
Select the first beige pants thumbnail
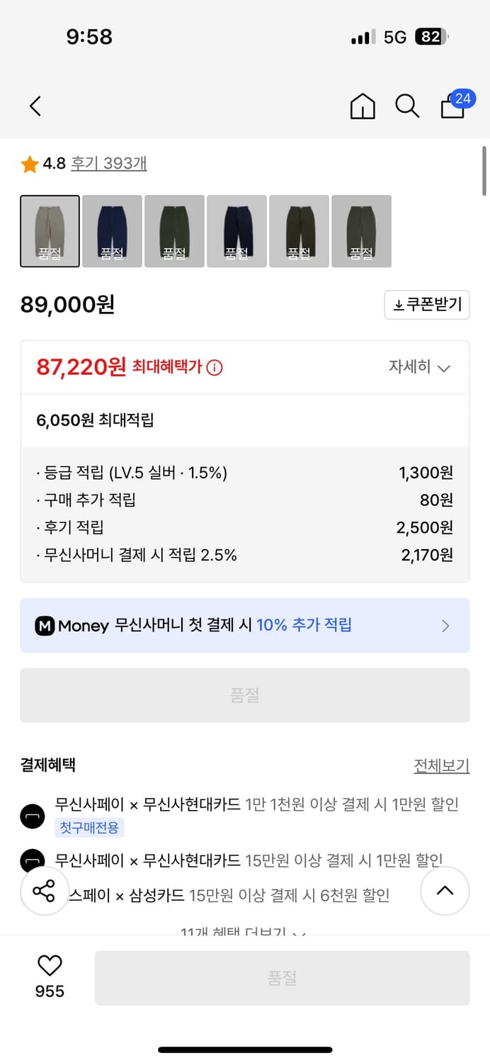click(x=49, y=231)
